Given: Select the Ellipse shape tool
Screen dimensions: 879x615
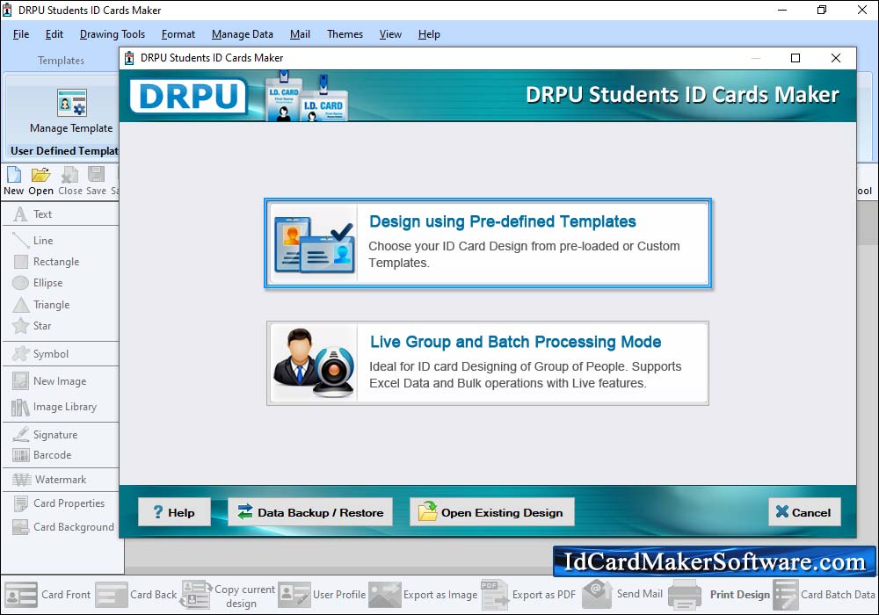Looking at the screenshot, I should [37, 283].
